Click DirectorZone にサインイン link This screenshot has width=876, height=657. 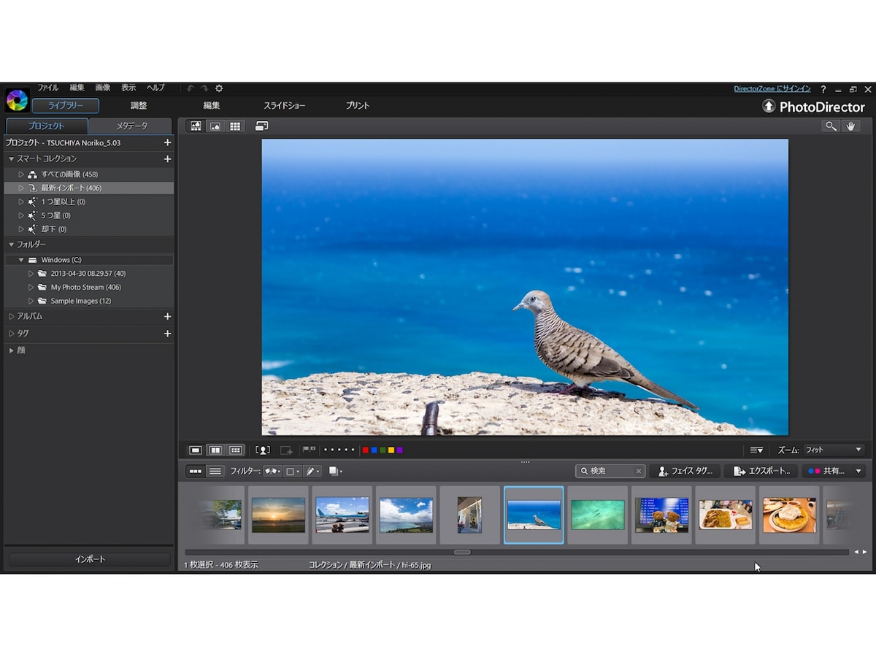[x=772, y=89]
